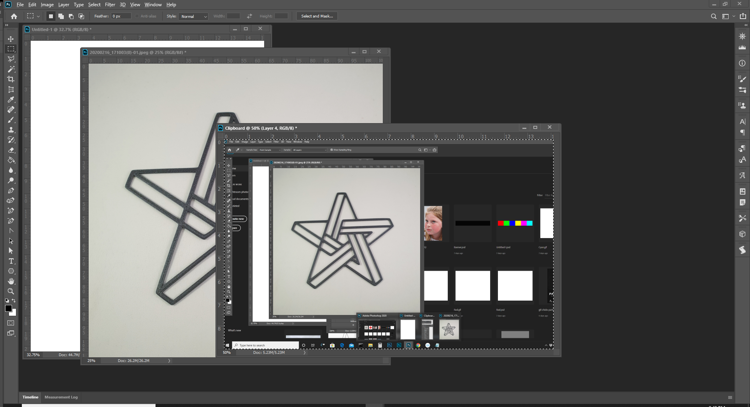Toggle Quick Mask mode
This screenshot has height=407, width=750.
coord(11,323)
